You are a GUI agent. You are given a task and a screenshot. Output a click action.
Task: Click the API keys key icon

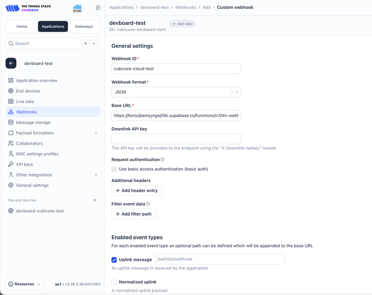[11, 164]
